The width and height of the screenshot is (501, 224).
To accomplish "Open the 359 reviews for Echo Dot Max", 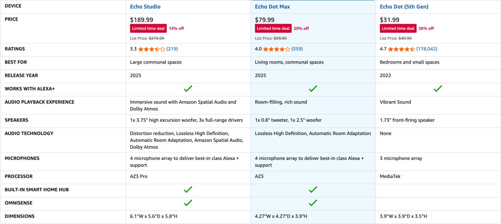I will pyautogui.click(x=297, y=49).
